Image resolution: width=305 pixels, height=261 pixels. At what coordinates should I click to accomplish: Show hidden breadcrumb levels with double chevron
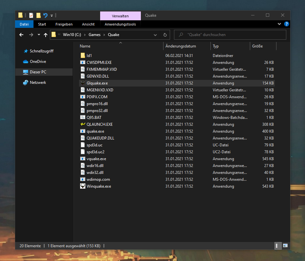[59, 34]
